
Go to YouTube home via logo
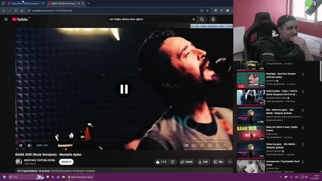pyautogui.click(x=20, y=19)
